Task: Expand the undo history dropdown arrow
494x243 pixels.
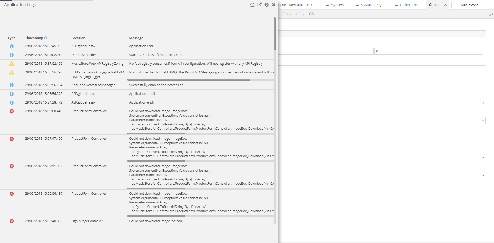Action: tap(290, 15)
